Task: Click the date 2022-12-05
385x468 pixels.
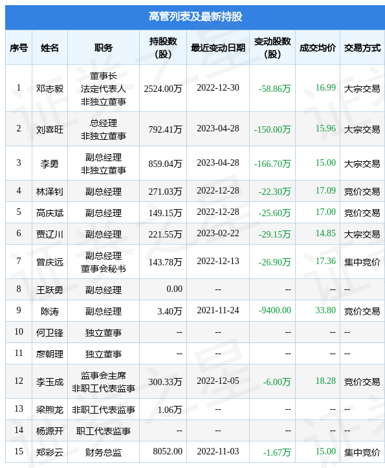Action: pyautogui.click(x=218, y=381)
